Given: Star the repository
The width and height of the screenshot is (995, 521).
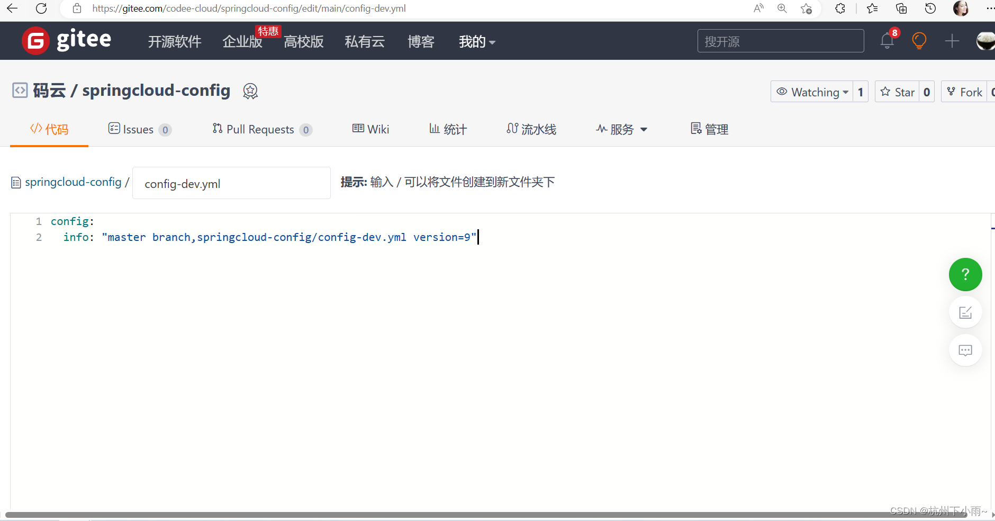Looking at the screenshot, I should coord(897,92).
